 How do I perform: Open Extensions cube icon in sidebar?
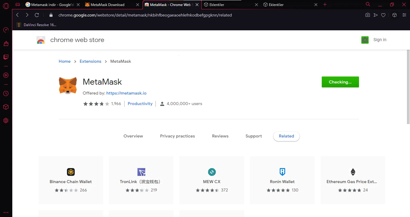click(6, 107)
